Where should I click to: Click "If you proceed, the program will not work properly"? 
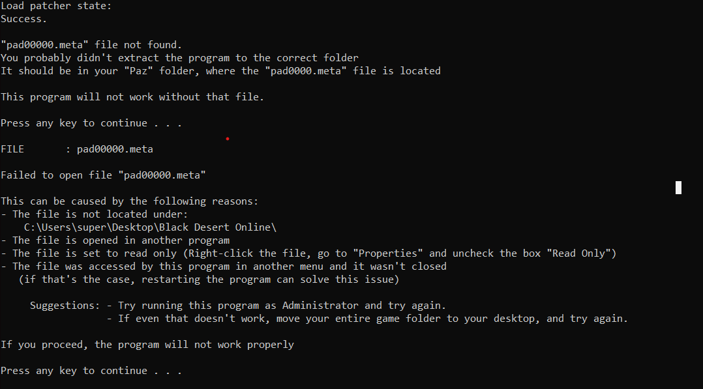(x=147, y=345)
